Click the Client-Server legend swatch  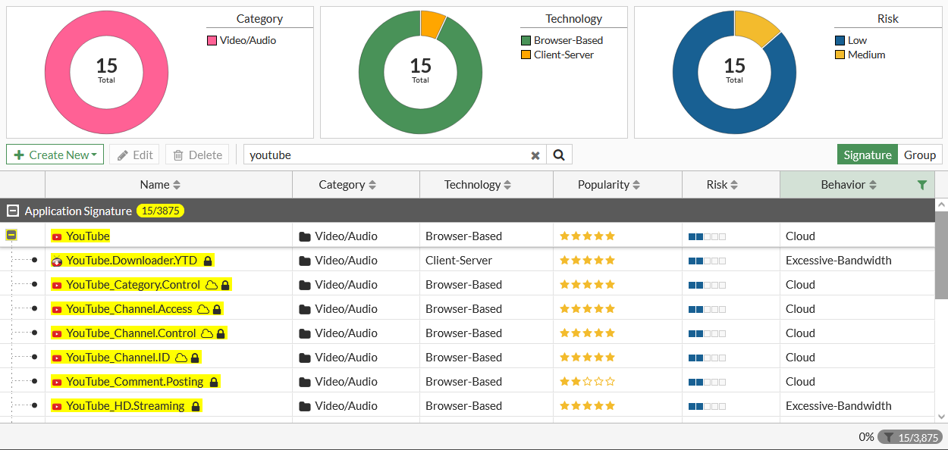click(x=526, y=55)
